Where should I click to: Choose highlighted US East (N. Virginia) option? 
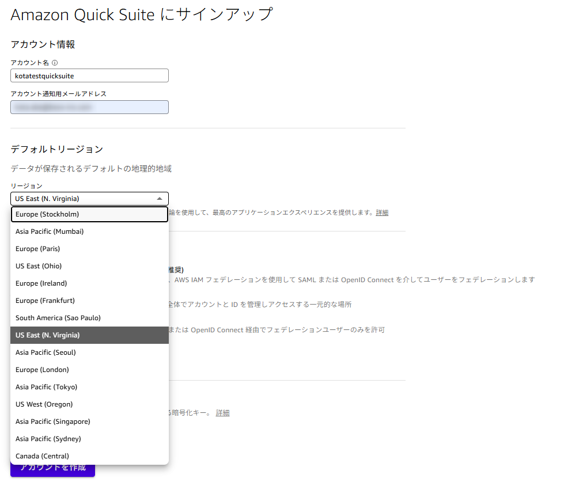[89, 335]
